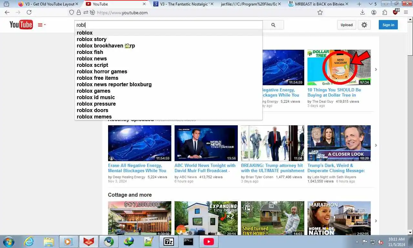Open a new browser tab

pyautogui.click(x=359, y=4)
